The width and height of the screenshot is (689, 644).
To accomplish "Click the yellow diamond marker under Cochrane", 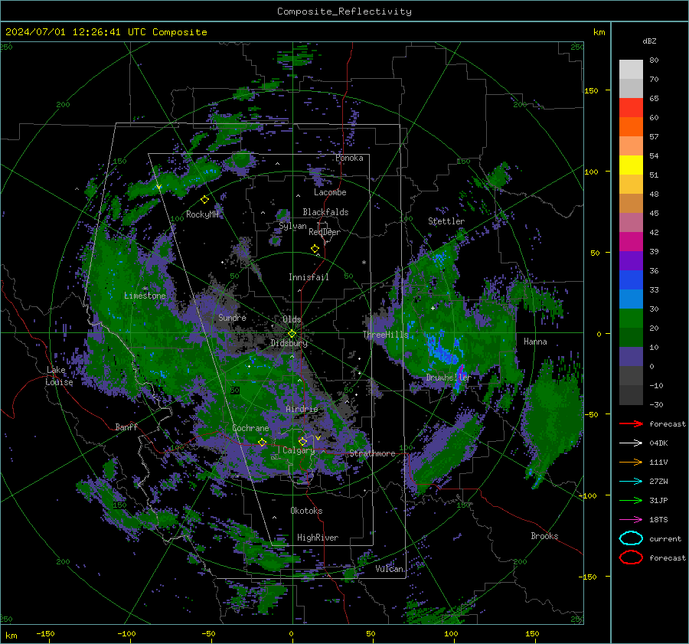I will pyautogui.click(x=262, y=443).
